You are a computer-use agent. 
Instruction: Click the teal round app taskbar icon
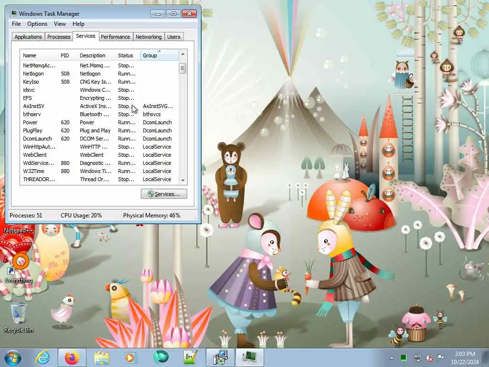click(160, 357)
